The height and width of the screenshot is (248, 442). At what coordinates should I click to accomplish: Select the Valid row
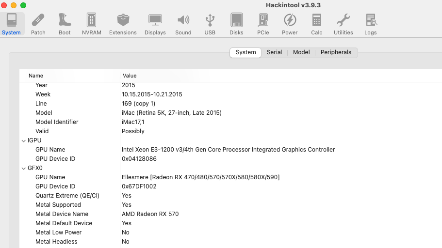pyautogui.click(x=230, y=131)
